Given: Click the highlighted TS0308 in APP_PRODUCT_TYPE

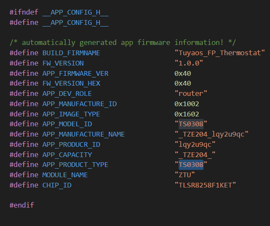Looking at the screenshot, I should point(191,165).
